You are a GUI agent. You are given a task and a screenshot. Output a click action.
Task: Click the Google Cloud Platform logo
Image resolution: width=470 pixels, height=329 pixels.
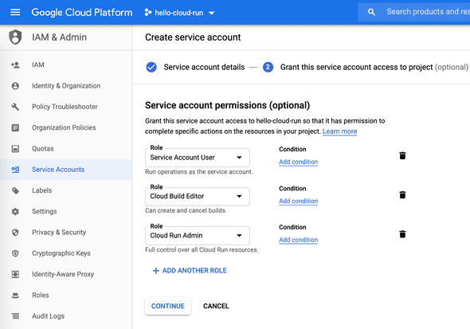pos(82,12)
